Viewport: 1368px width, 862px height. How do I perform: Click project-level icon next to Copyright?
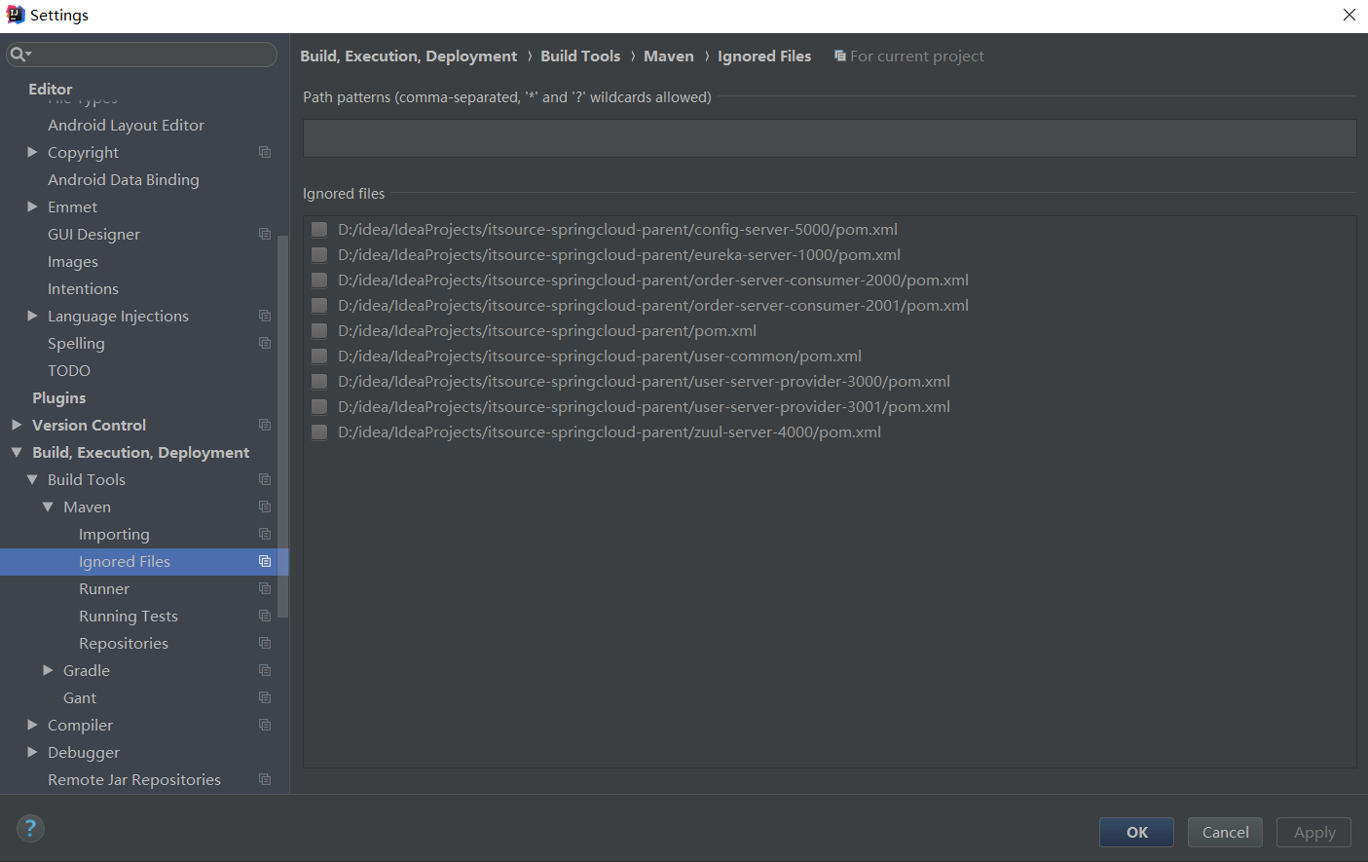[265, 152]
